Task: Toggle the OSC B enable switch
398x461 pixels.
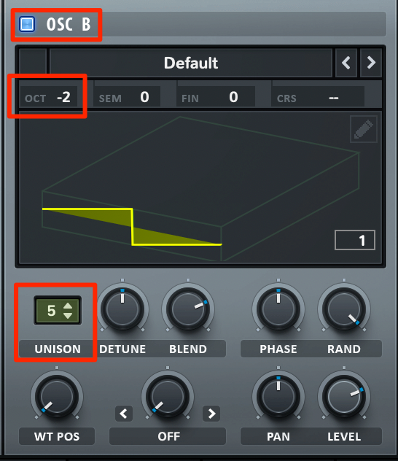Action: (27, 24)
